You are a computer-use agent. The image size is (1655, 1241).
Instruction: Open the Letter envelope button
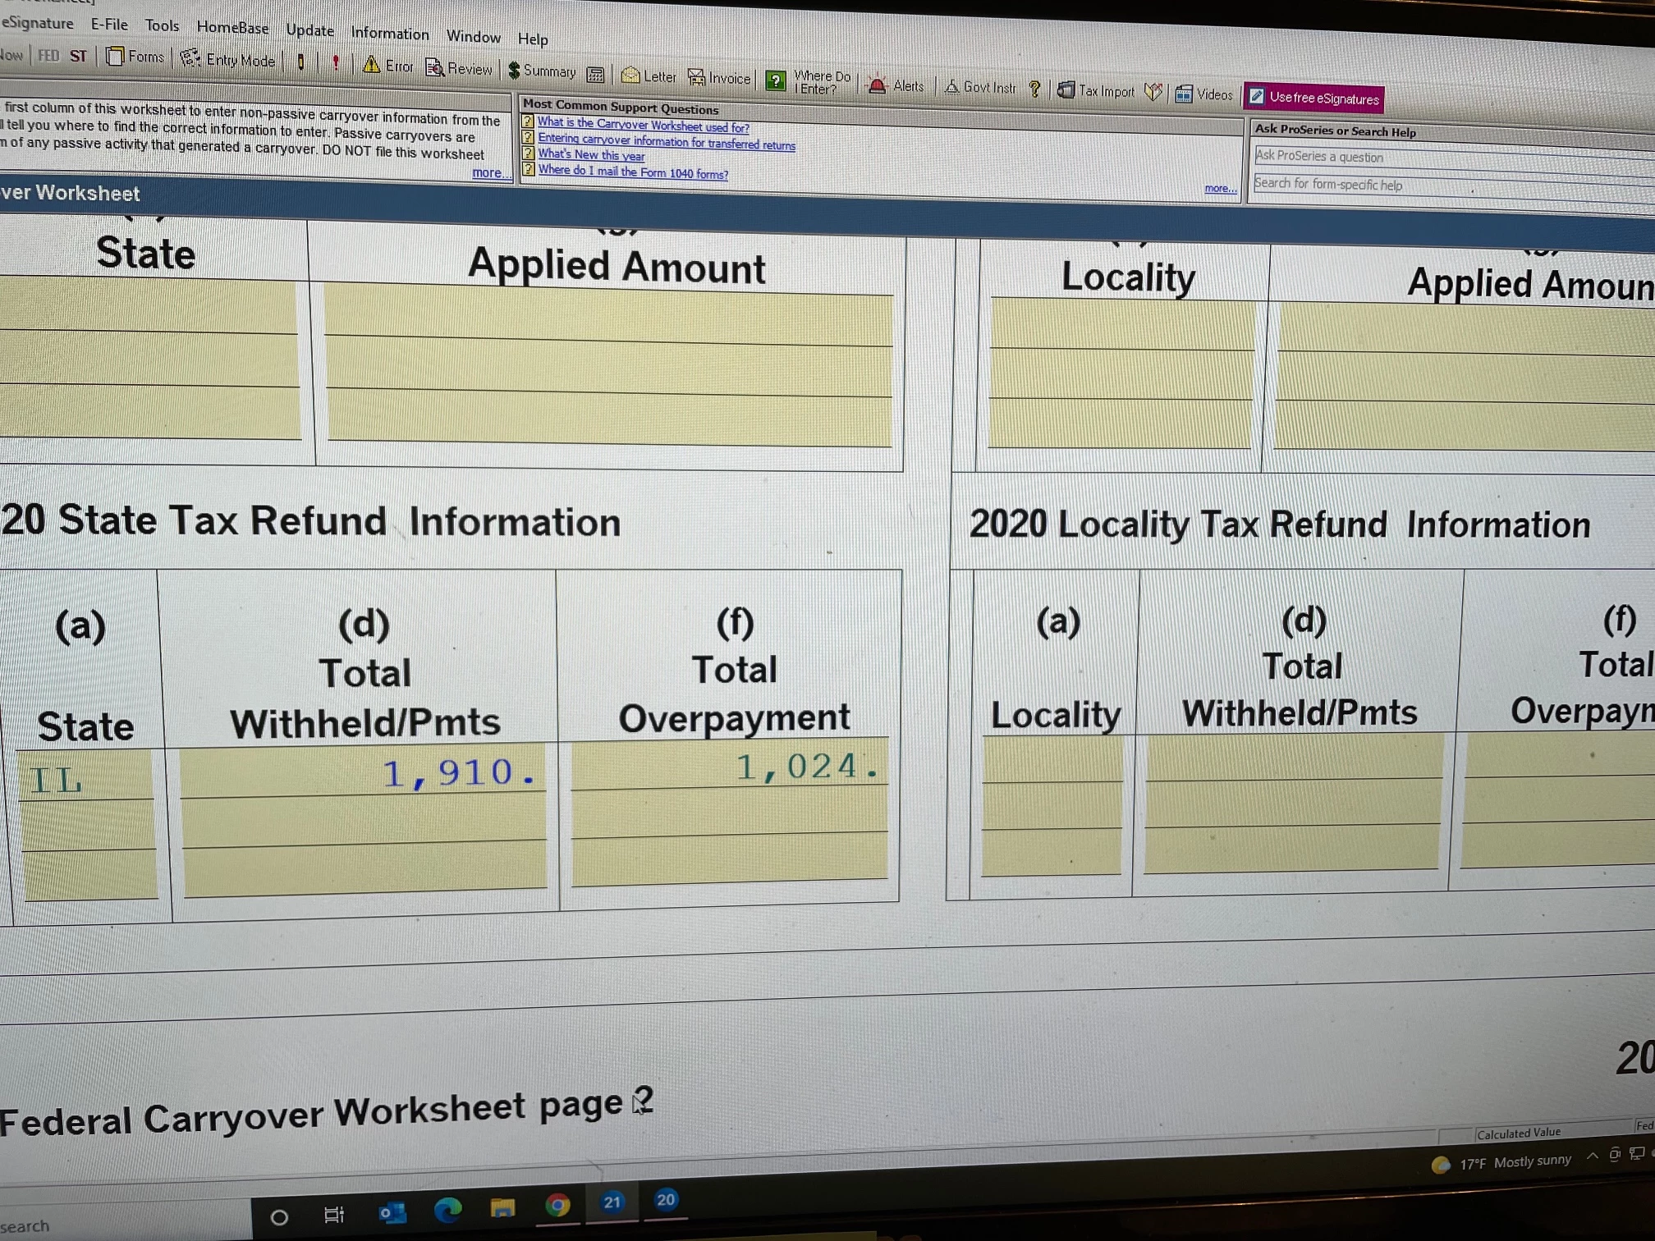click(649, 76)
